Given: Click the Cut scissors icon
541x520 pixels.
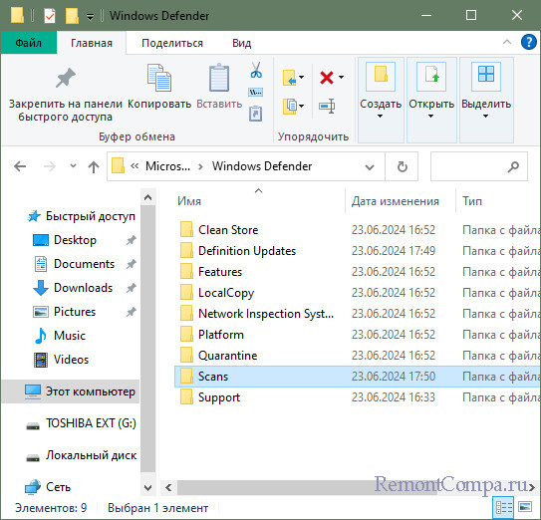Looking at the screenshot, I should click(x=256, y=70).
